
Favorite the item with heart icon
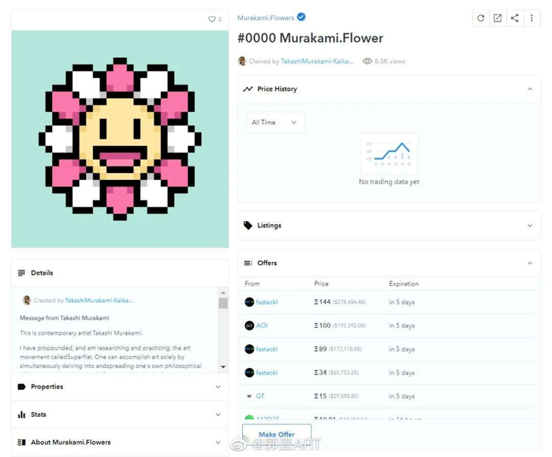click(x=211, y=19)
